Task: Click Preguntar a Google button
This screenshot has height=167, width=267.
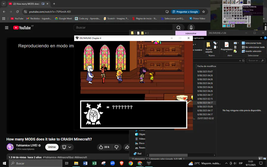Action: [x=185, y=12]
